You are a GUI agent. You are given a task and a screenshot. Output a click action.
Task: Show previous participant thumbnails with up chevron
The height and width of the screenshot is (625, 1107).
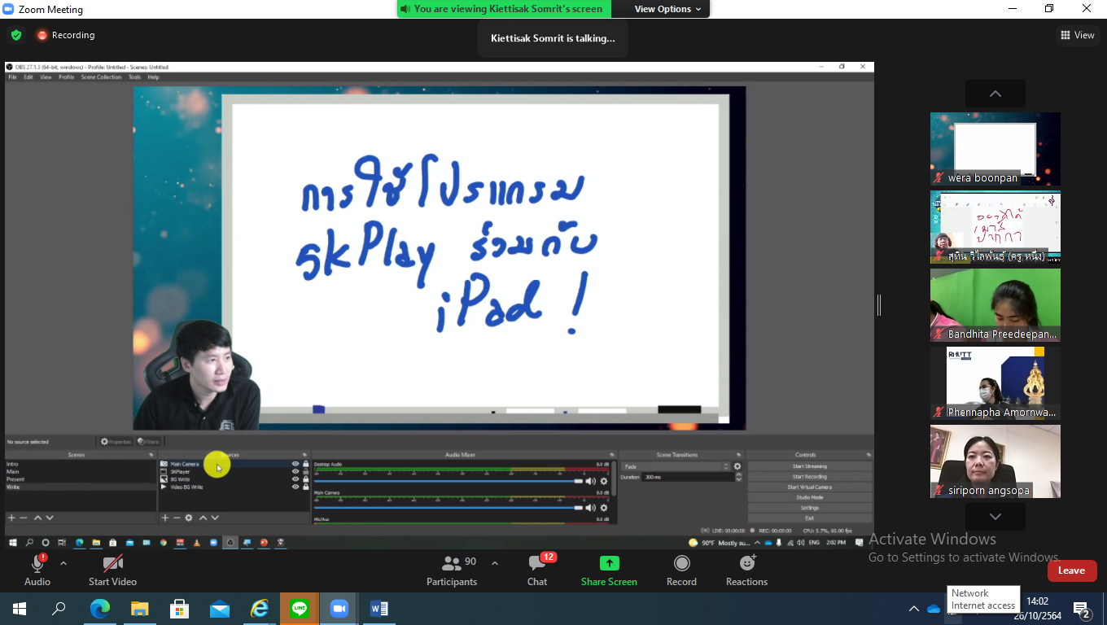(x=995, y=94)
